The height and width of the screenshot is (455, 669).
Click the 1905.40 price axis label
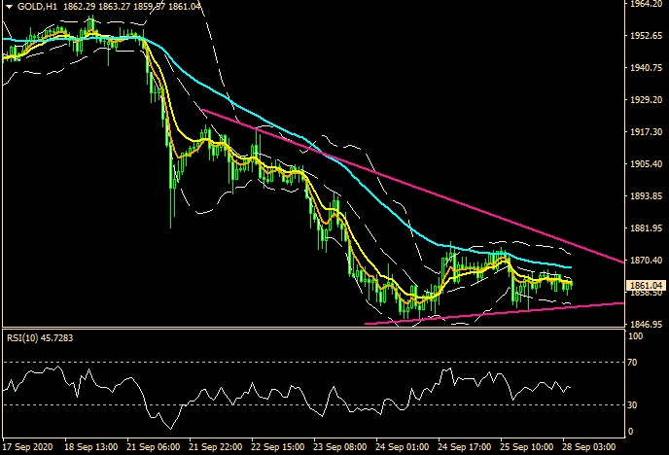(x=645, y=164)
